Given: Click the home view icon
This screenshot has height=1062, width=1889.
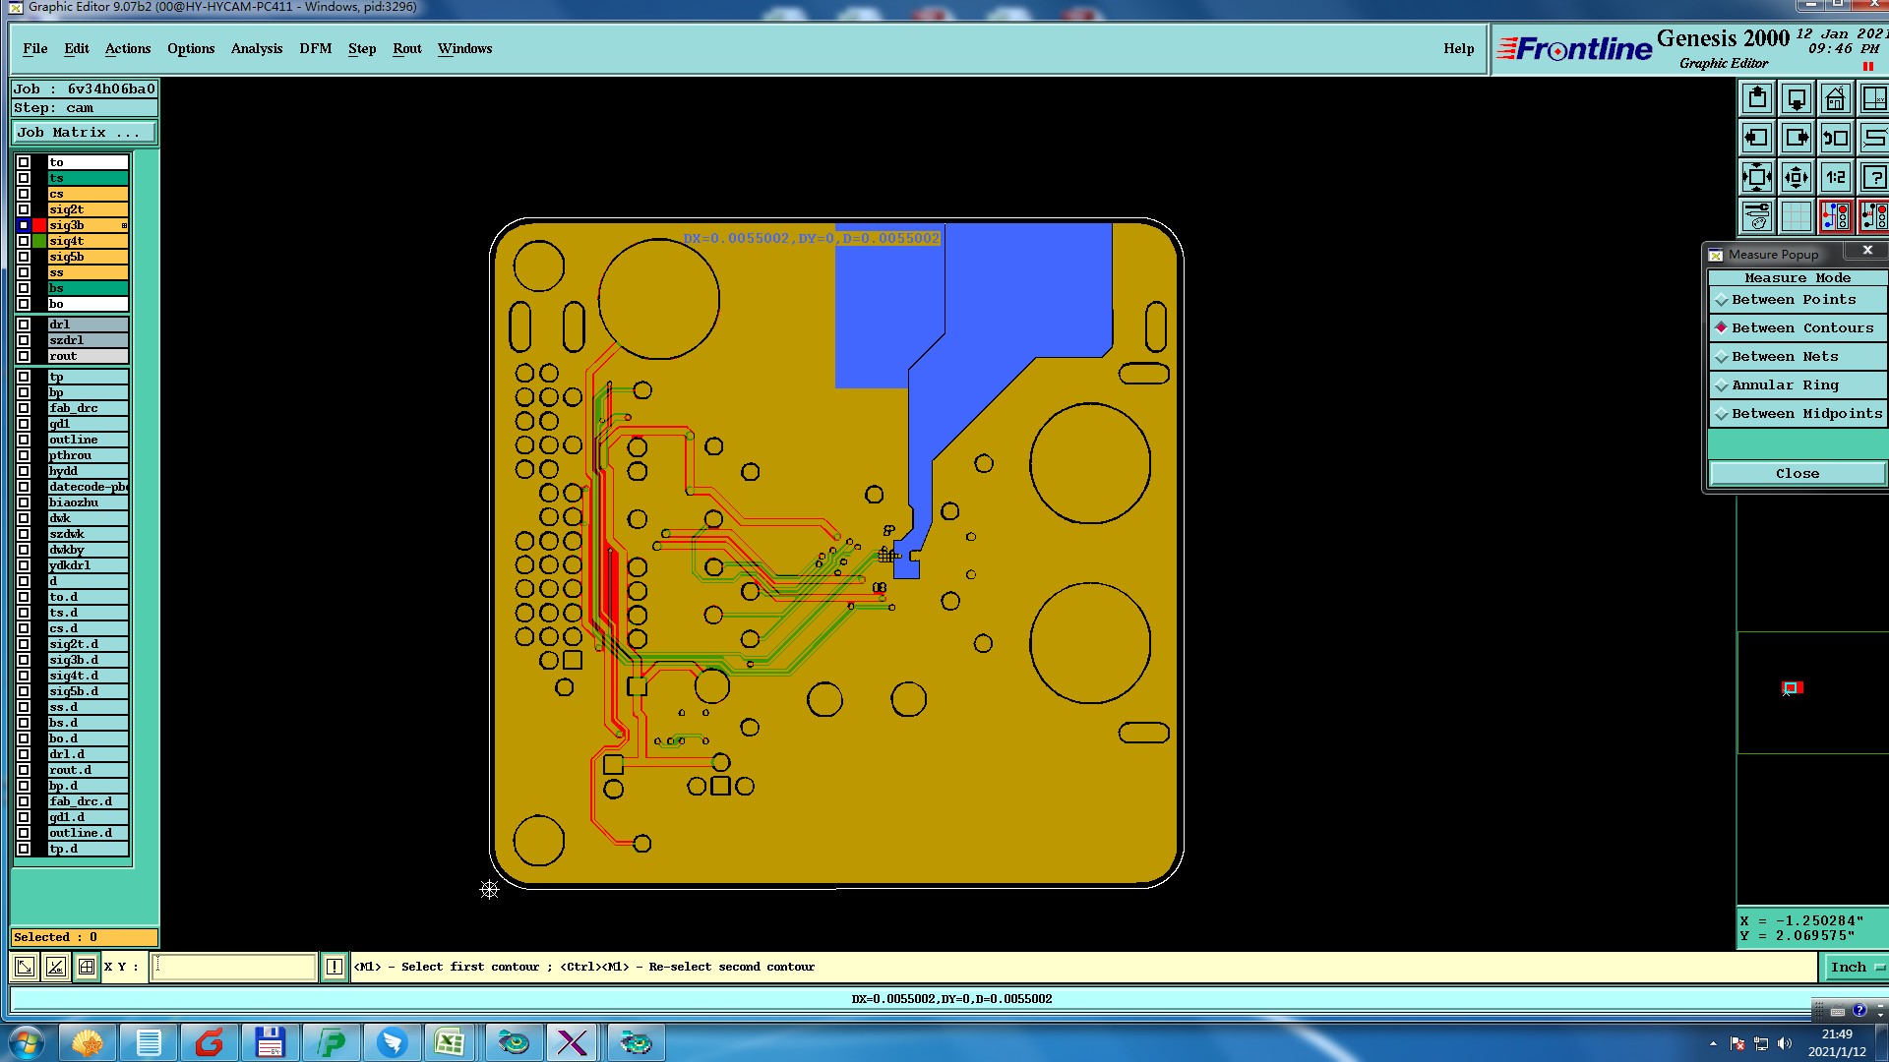Looking at the screenshot, I should (x=1836, y=98).
